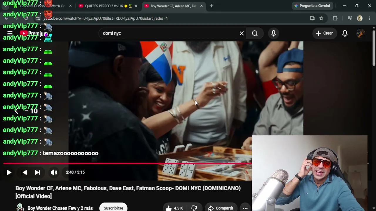Open the Chrome three-dot menu
Screen dimensions: 376x211
(x=370, y=18)
